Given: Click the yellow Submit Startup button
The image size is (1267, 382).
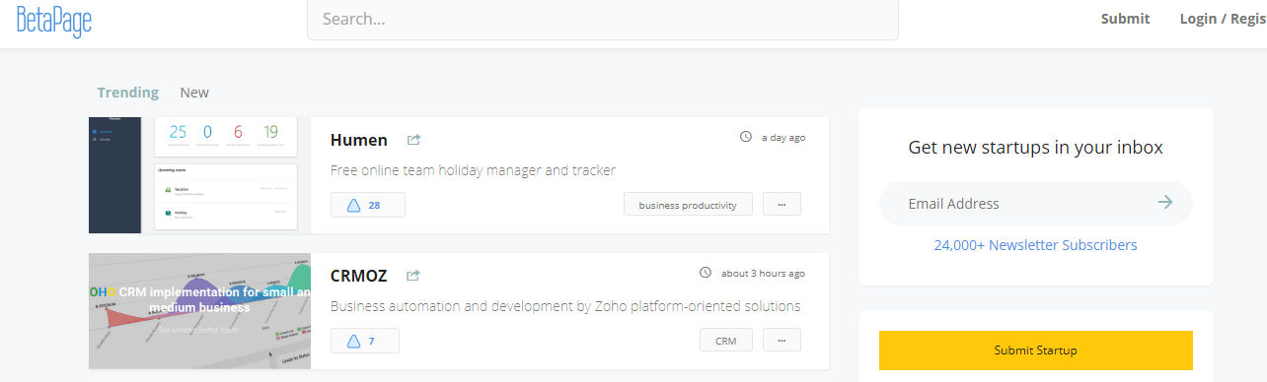Looking at the screenshot, I should click(x=1035, y=350).
